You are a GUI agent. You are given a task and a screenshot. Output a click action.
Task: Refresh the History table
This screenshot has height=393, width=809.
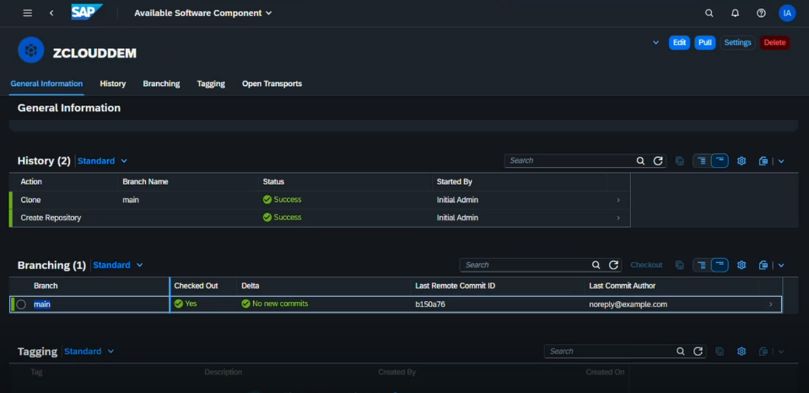[x=658, y=160]
